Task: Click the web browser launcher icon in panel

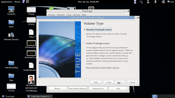Action: tap(24, 2)
